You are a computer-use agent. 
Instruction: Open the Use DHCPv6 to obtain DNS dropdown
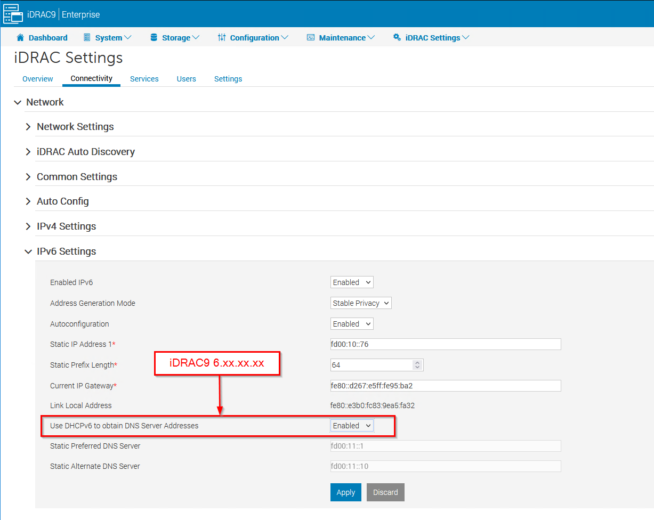pyautogui.click(x=351, y=425)
